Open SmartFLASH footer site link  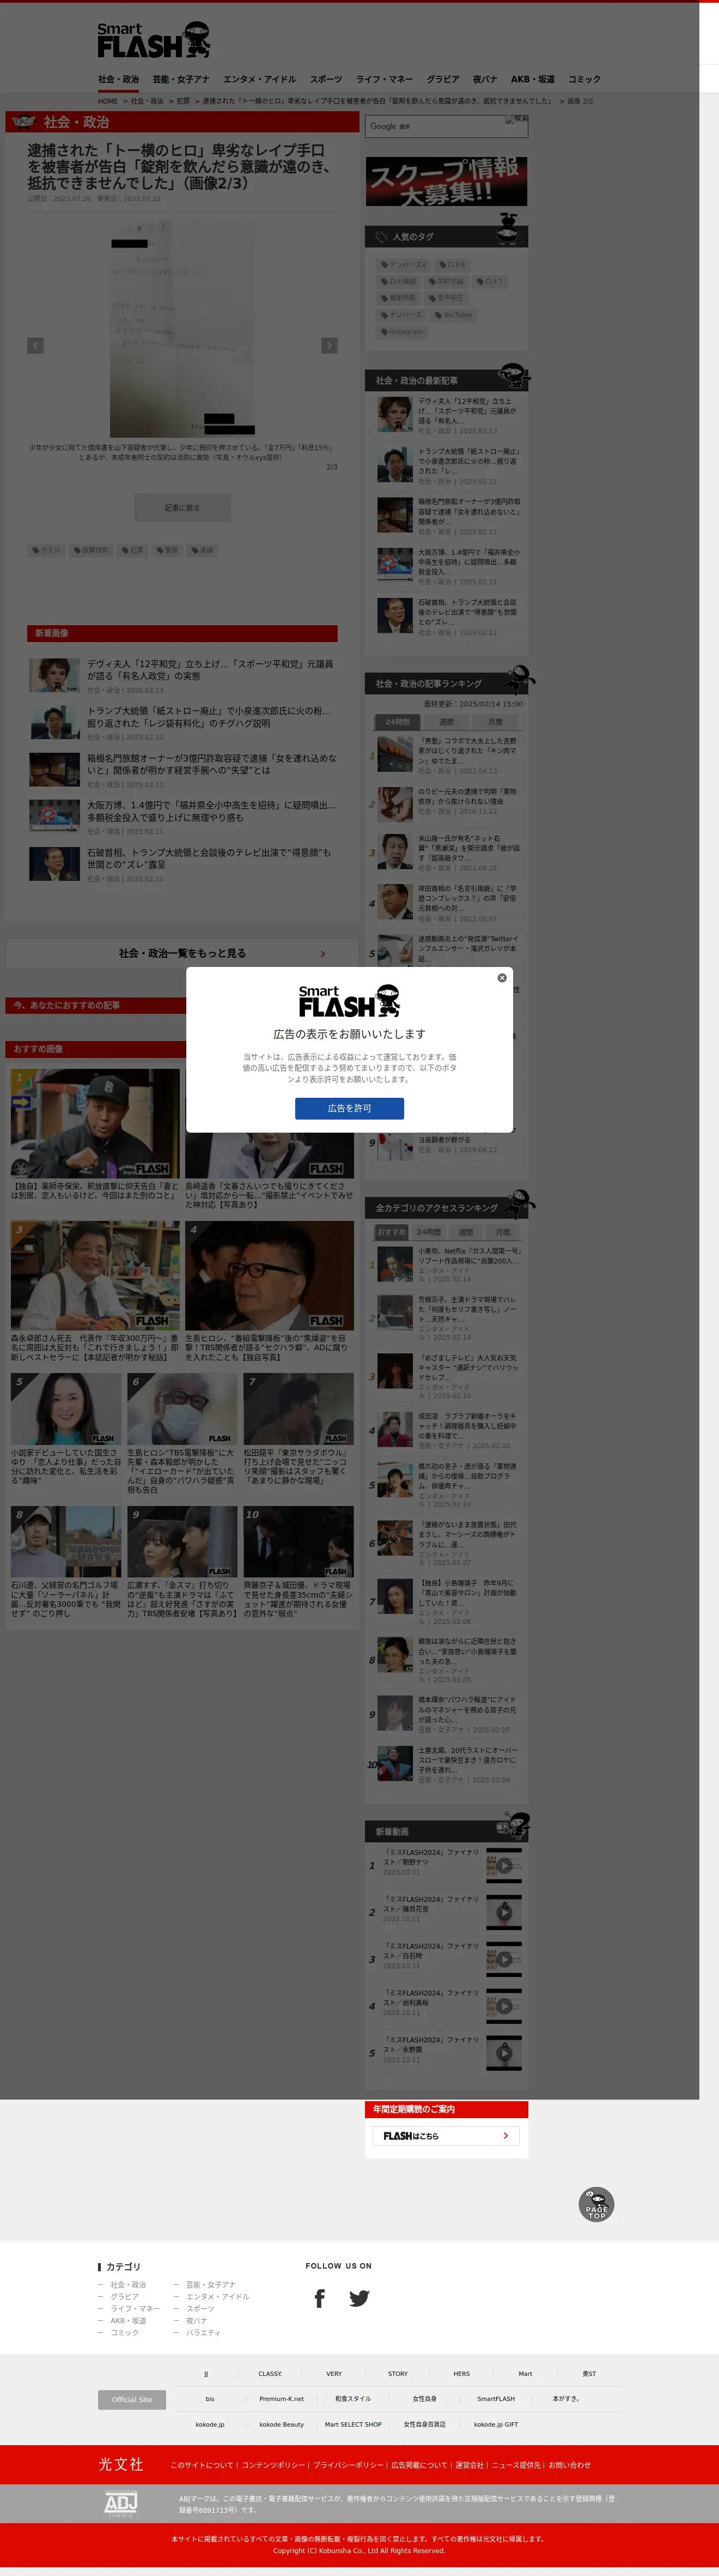[x=496, y=2398]
